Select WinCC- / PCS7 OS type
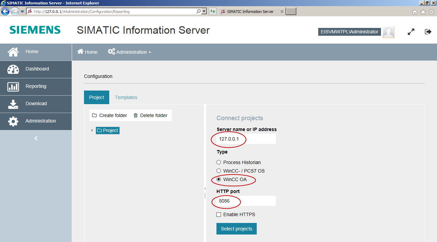This screenshot has width=437, height=242. pyautogui.click(x=219, y=171)
